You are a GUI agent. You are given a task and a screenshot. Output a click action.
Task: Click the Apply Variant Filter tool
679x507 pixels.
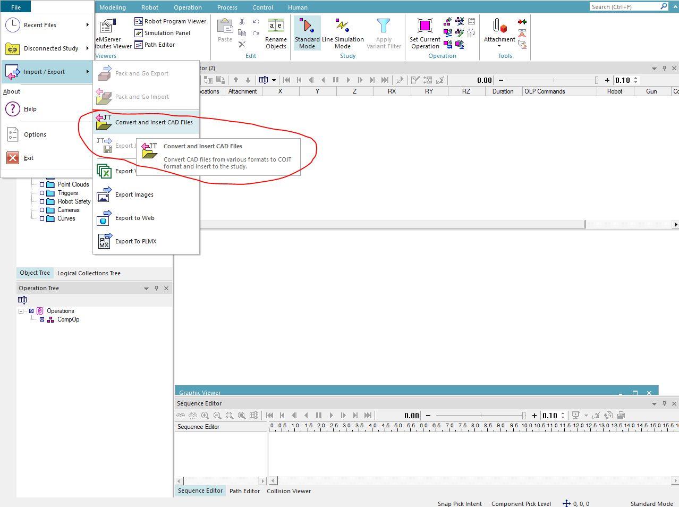pos(383,32)
